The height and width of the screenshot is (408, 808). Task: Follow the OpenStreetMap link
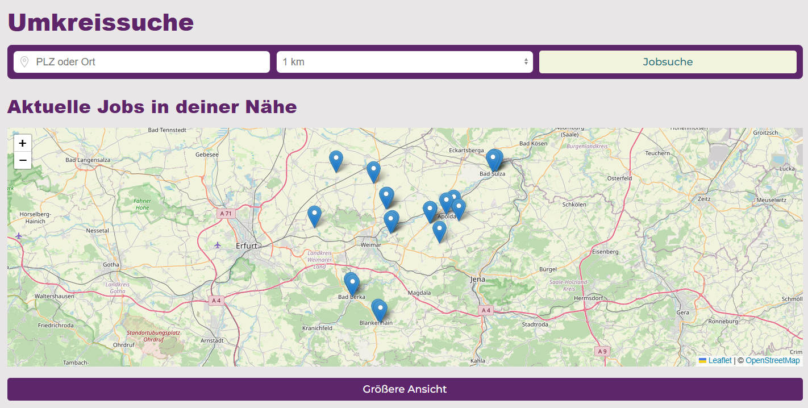click(x=772, y=361)
